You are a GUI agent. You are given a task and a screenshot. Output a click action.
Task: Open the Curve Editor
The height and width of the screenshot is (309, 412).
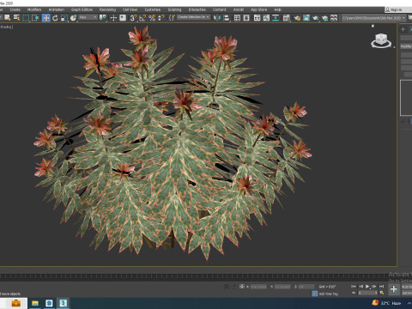266,18
